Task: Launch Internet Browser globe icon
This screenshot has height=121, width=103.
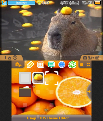Action: (x=62, y=65)
